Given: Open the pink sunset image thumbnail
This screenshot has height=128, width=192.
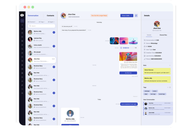Looking at the screenshot, I should pos(124,41).
